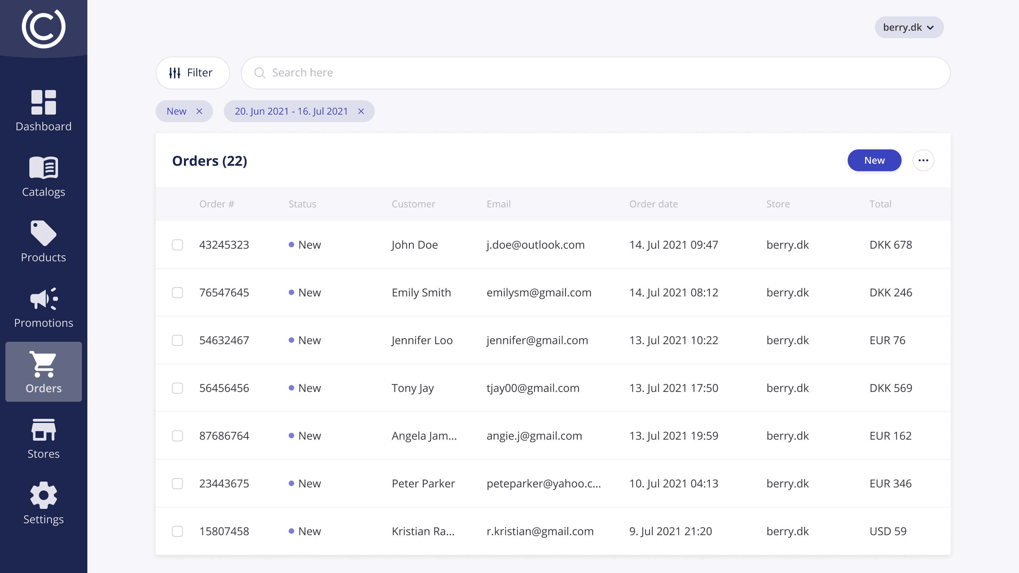Expand the berry.dk store dropdown
Screen dimensions: 1019x573
point(909,27)
